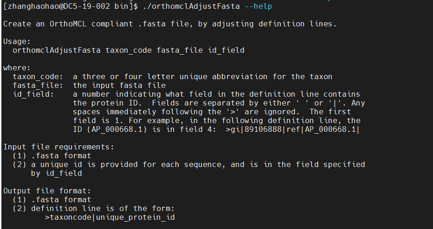Click the 'Create an OrthoMCL compliant' description line
This screenshot has width=433, height=229.
tap(170, 24)
